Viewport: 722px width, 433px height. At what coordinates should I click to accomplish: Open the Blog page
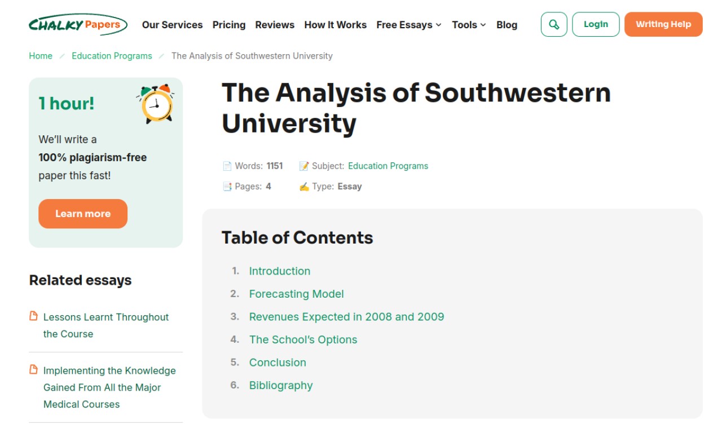pos(507,25)
